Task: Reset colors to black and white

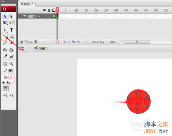Action: pyautogui.click(x=4, y=83)
